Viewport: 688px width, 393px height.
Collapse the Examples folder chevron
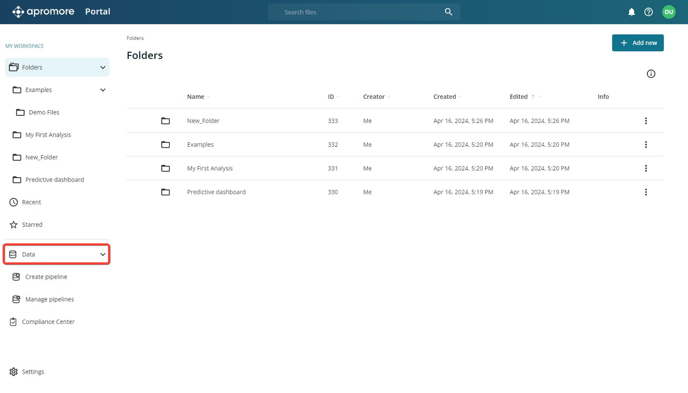(x=103, y=90)
